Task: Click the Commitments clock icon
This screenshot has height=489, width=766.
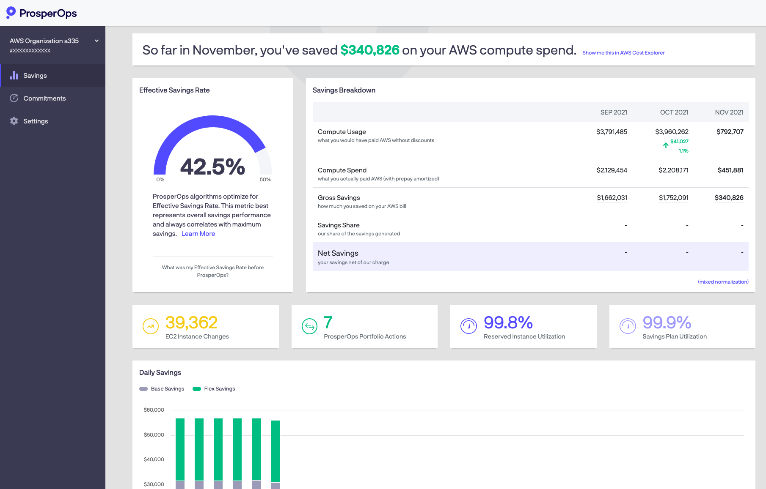Action: click(14, 98)
